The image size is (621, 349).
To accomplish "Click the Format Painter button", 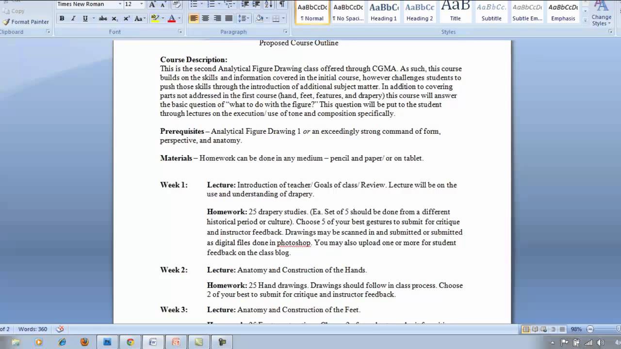I will click(x=26, y=22).
